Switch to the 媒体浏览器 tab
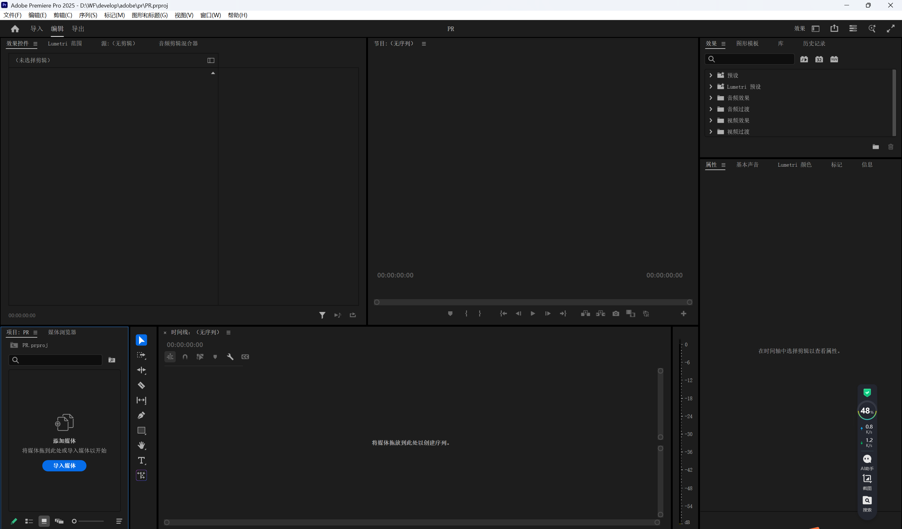Viewport: 902px width, 529px height. click(62, 332)
